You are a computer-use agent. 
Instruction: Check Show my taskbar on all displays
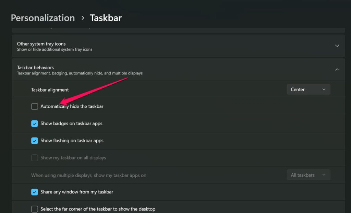(x=35, y=158)
